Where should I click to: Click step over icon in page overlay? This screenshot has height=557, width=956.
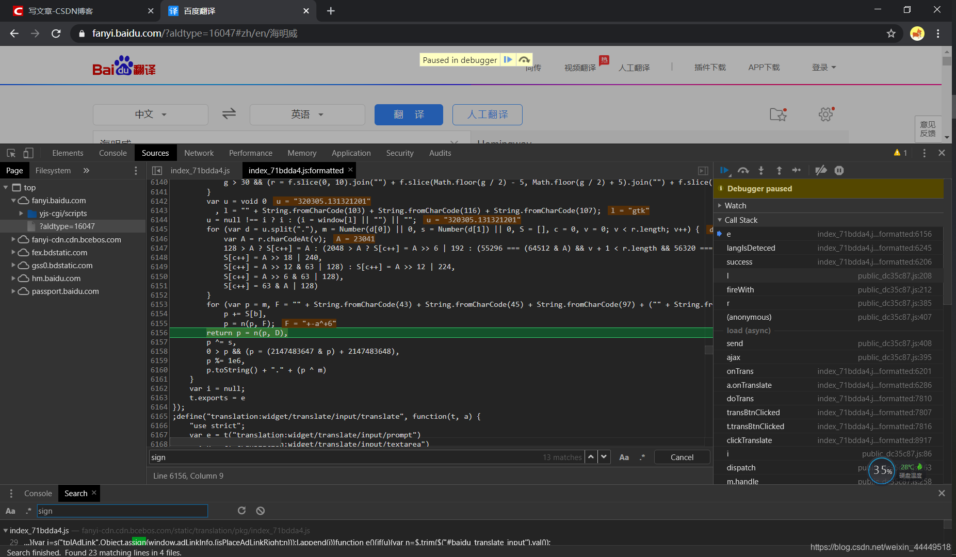click(524, 60)
